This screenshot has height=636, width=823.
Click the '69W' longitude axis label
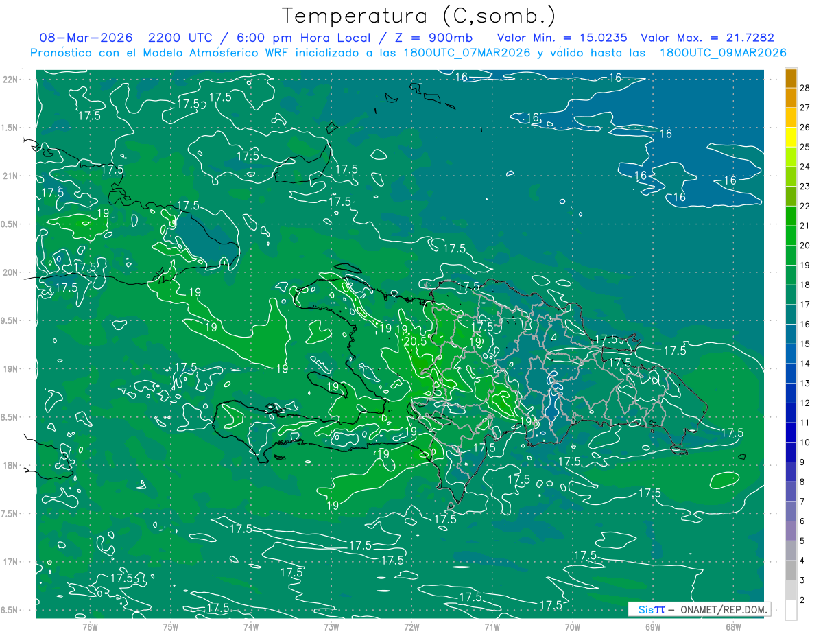652,626
